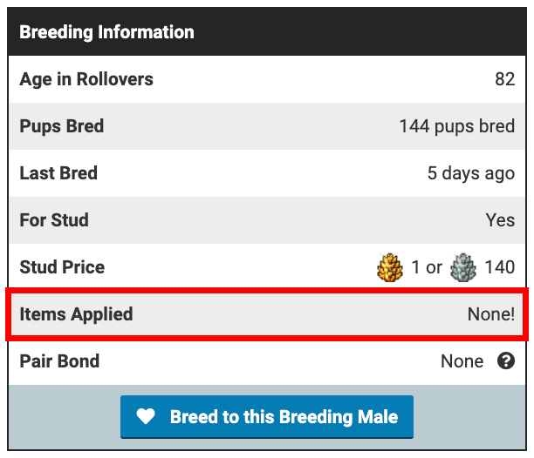Screen dimensions: 534x458
Task: Click the Breeding Information header
Action: [x=106, y=32]
